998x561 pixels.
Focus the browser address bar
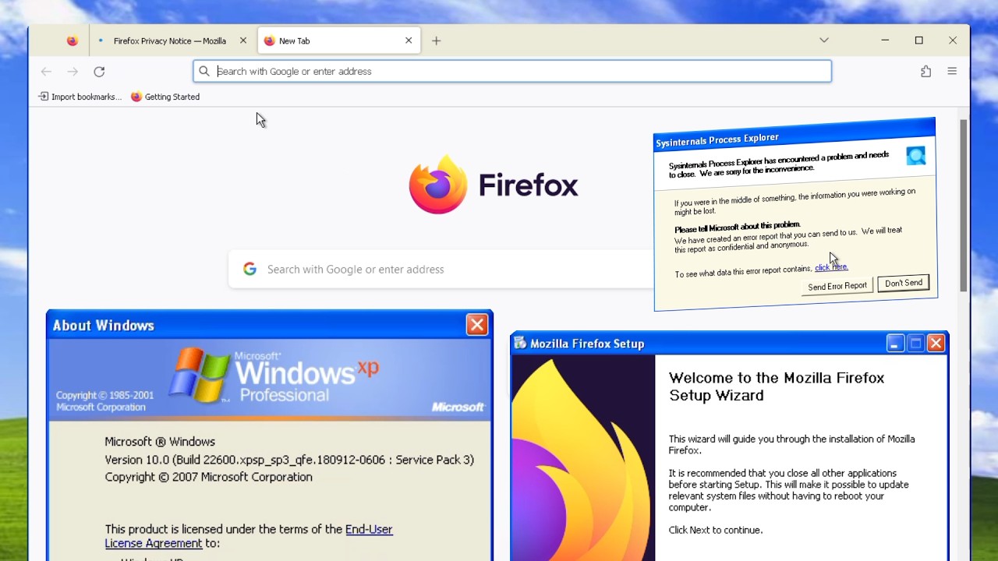coord(512,71)
